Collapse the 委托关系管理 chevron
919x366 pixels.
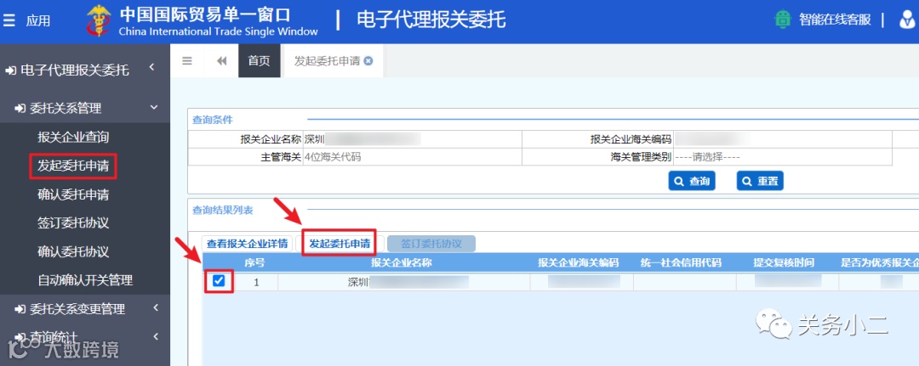tap(154, 107)
